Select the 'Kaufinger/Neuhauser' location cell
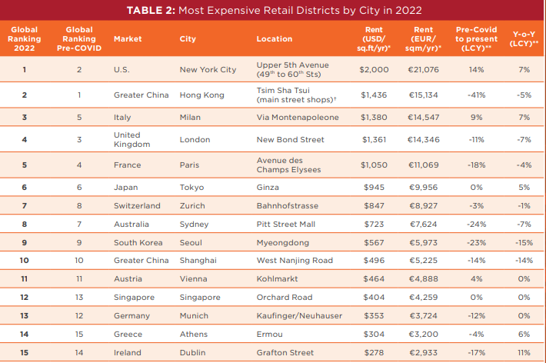 pyautogui.click(x=299, y=315)
